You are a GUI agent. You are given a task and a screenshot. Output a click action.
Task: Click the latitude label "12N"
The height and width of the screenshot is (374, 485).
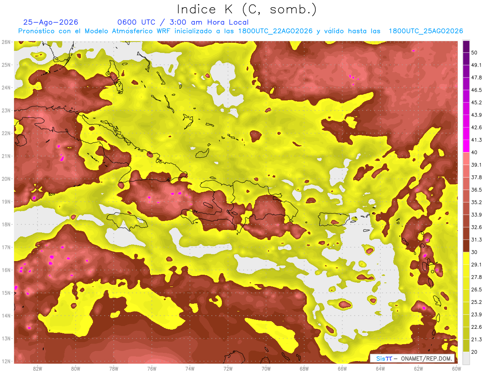coord(6,361)
